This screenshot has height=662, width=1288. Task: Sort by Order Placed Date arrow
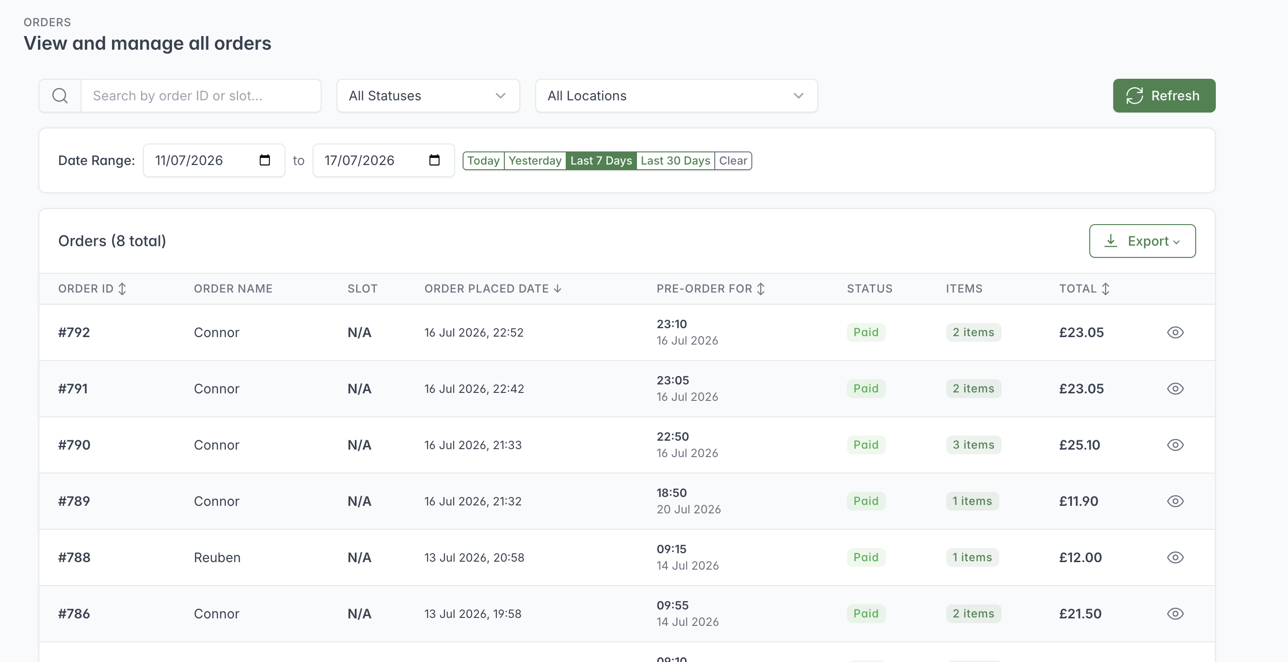click(x=557, y=288)
